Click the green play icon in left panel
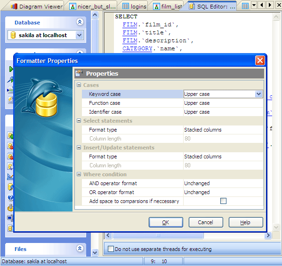 (11, 69)
